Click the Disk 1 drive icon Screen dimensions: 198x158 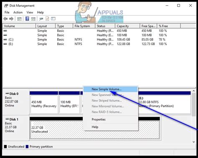[7, 119]
